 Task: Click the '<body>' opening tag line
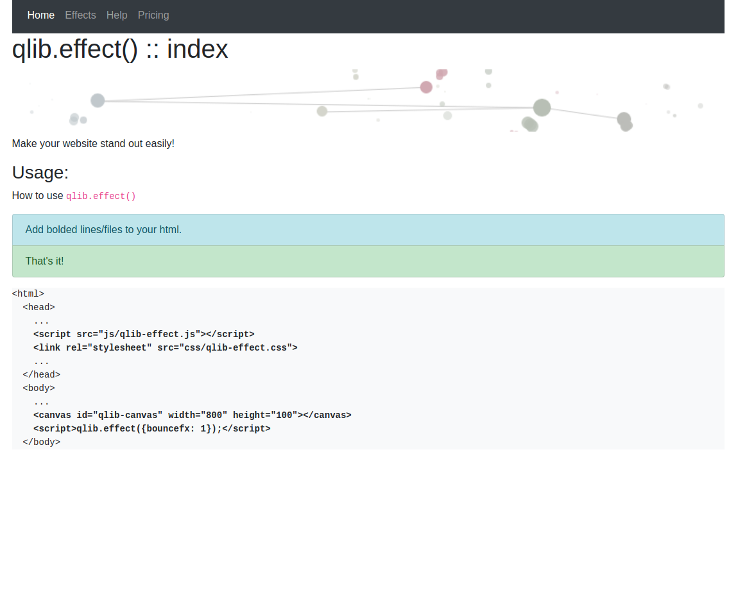(x=39, y=388)
